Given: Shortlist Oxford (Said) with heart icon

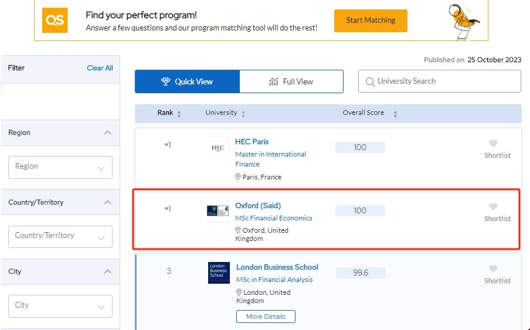Looking at the screenshot, I should point(493,207).
